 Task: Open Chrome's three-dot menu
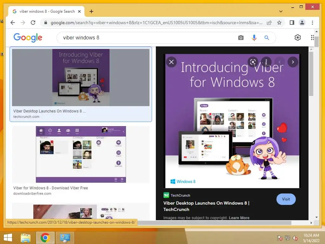(312, 23)
